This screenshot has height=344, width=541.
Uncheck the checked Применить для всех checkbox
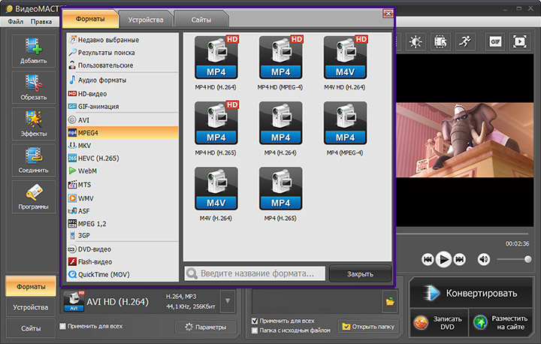(255, 321)
